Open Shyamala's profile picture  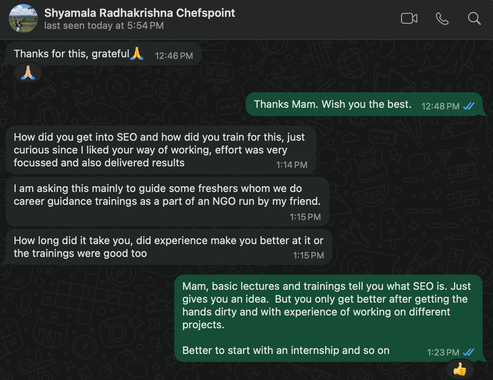(x=23, y=18)
